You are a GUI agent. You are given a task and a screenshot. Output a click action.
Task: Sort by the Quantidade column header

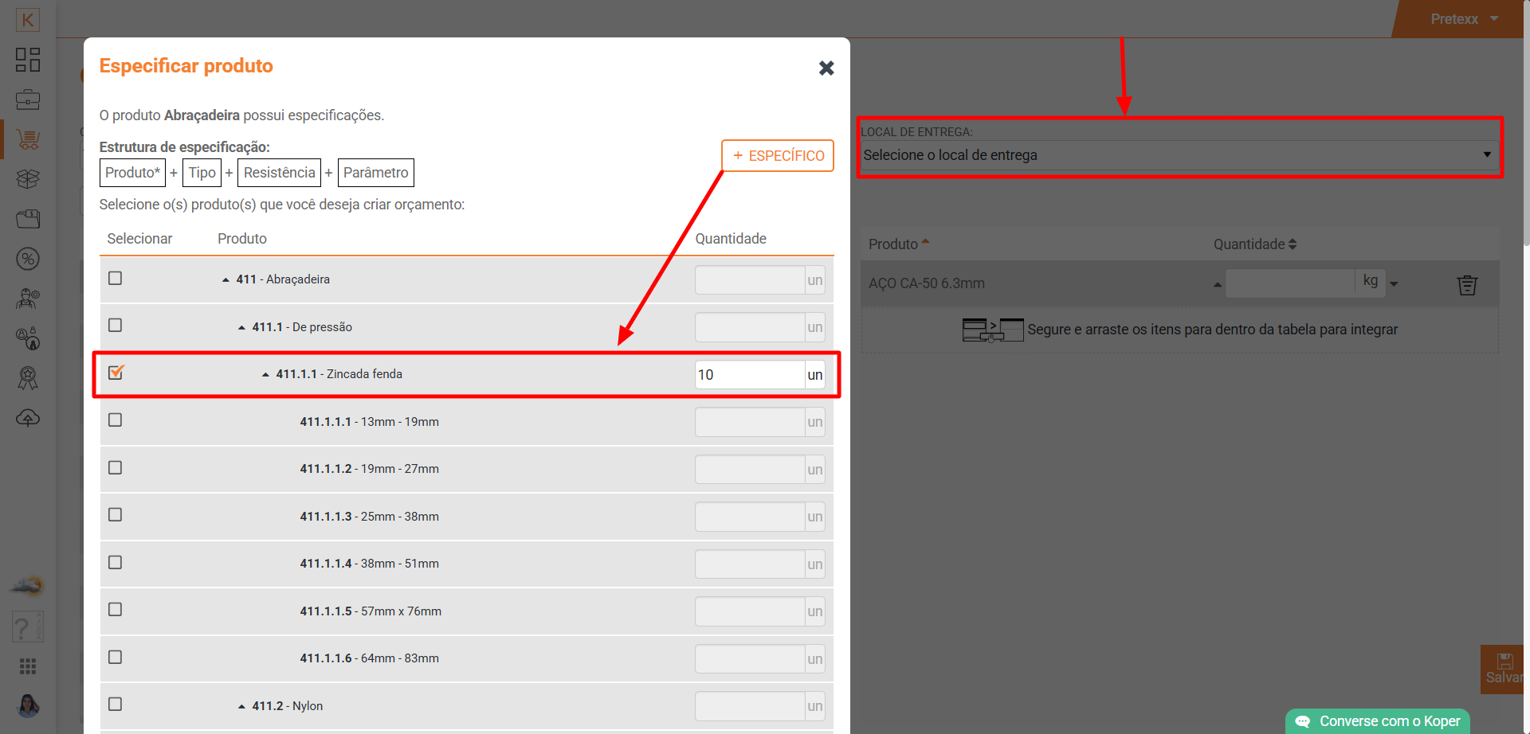pyautogui.click(x=1254, y=244)
